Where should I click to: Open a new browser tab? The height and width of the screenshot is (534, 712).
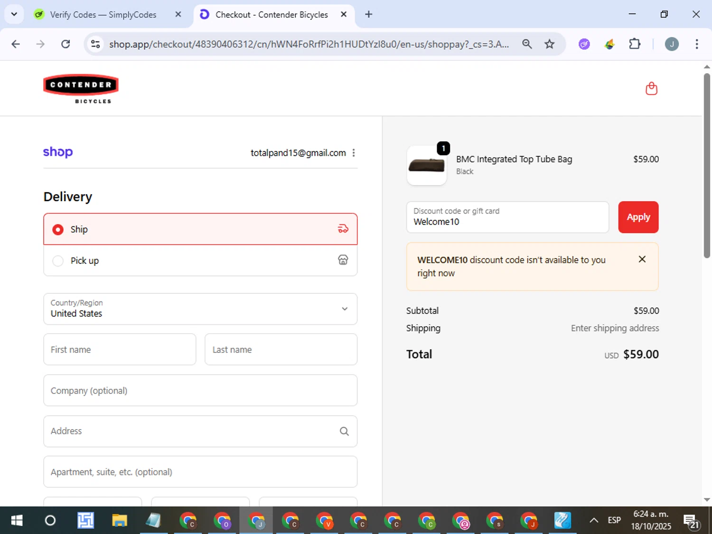point(368,14)
